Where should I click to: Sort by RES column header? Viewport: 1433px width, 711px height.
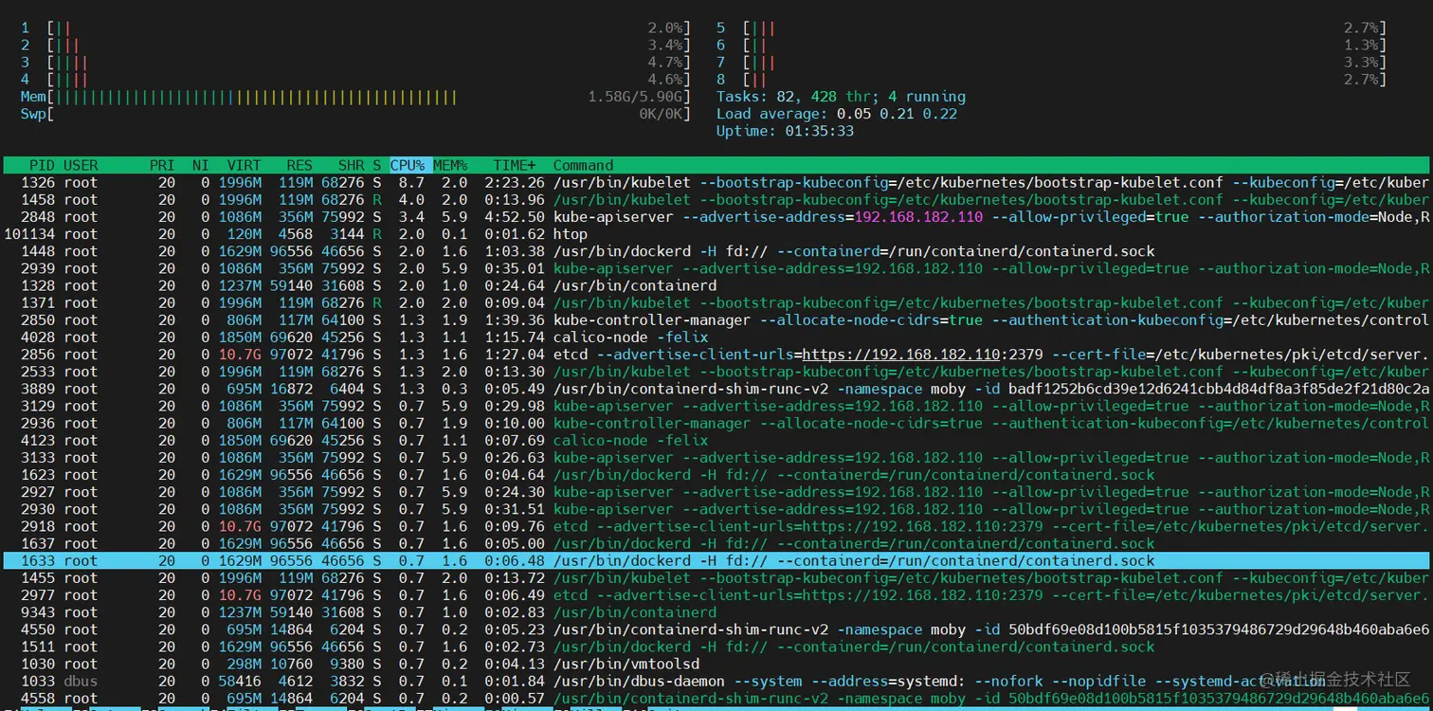pyautogui.click(x=299, y=165)
